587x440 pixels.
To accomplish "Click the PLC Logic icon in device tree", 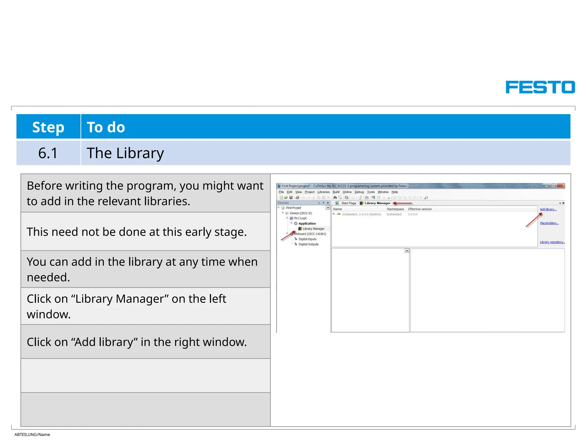I will pos(291,218).
